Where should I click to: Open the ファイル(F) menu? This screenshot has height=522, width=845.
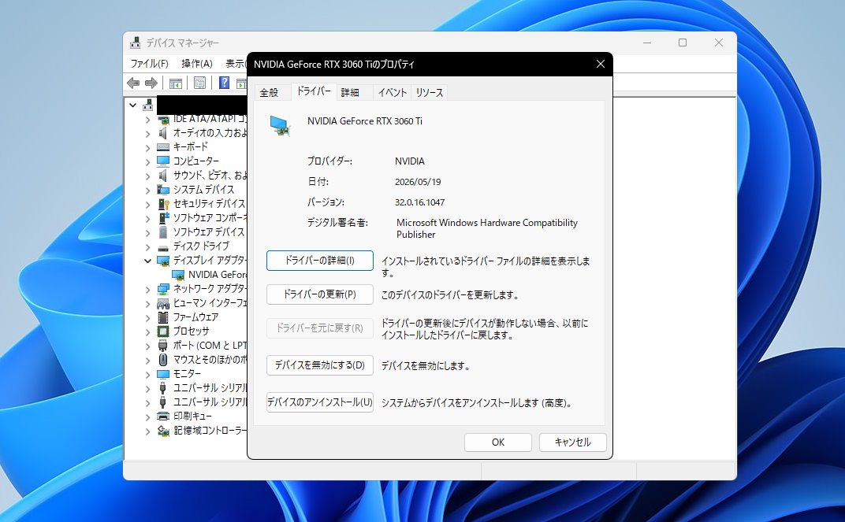(x=149, y=64)
